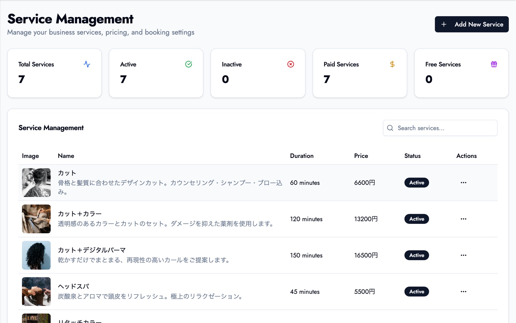Click the Price column header

pos(361,156)
